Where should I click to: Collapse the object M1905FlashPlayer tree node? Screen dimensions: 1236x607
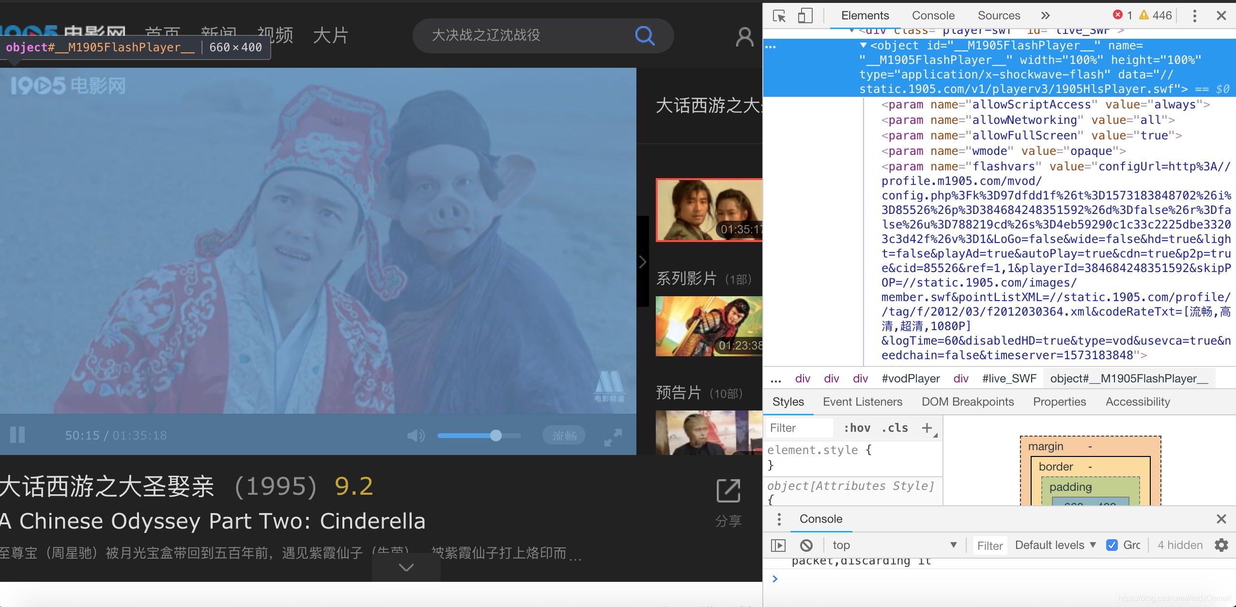coord(863,46)
